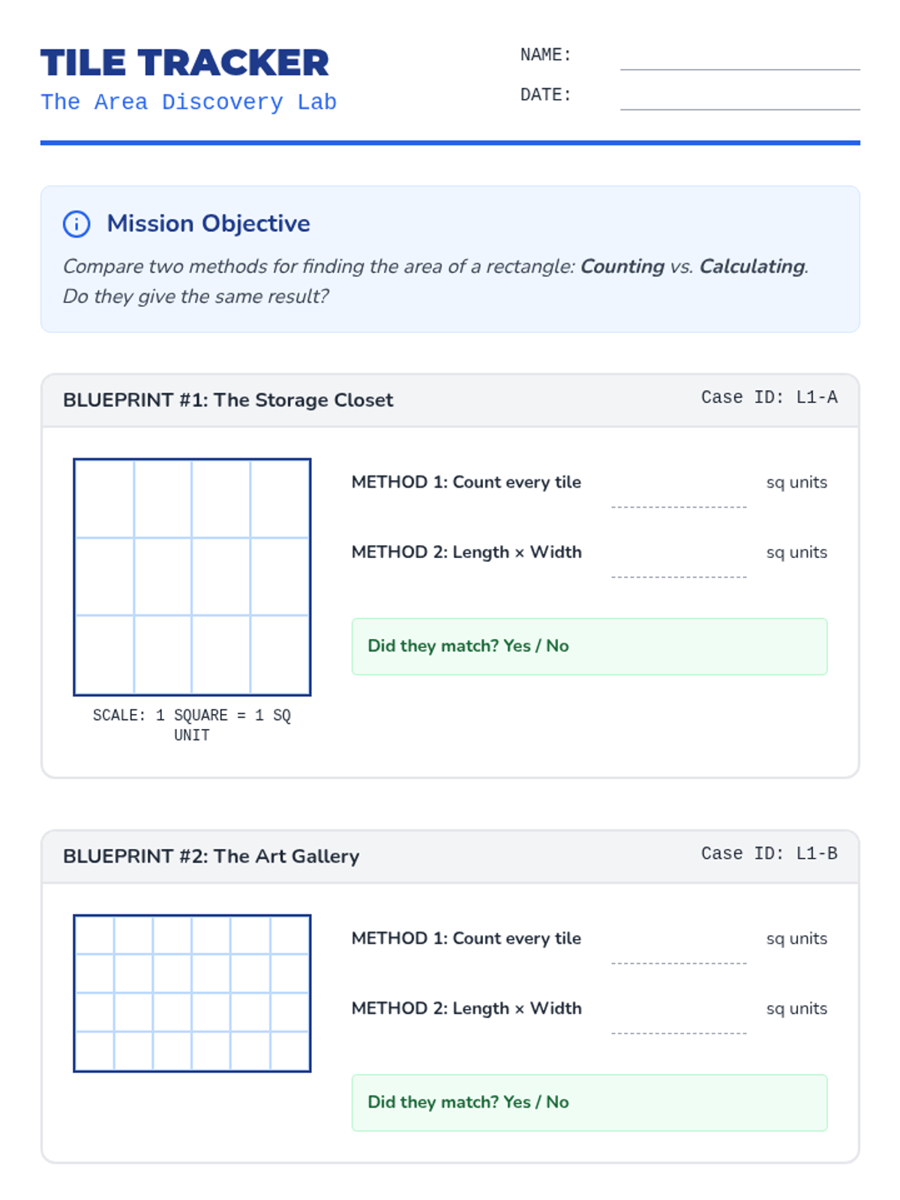Click Blueprint #2 Method 1 answer blank
Screen dimensions: 900x1200
pyautogui.click(x=678, y=951)
